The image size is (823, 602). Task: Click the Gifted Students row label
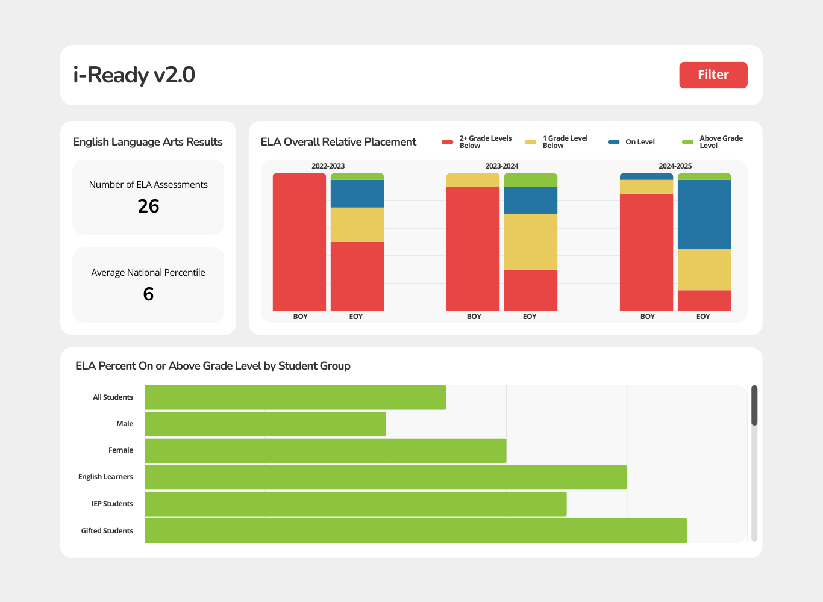(107, 531)
